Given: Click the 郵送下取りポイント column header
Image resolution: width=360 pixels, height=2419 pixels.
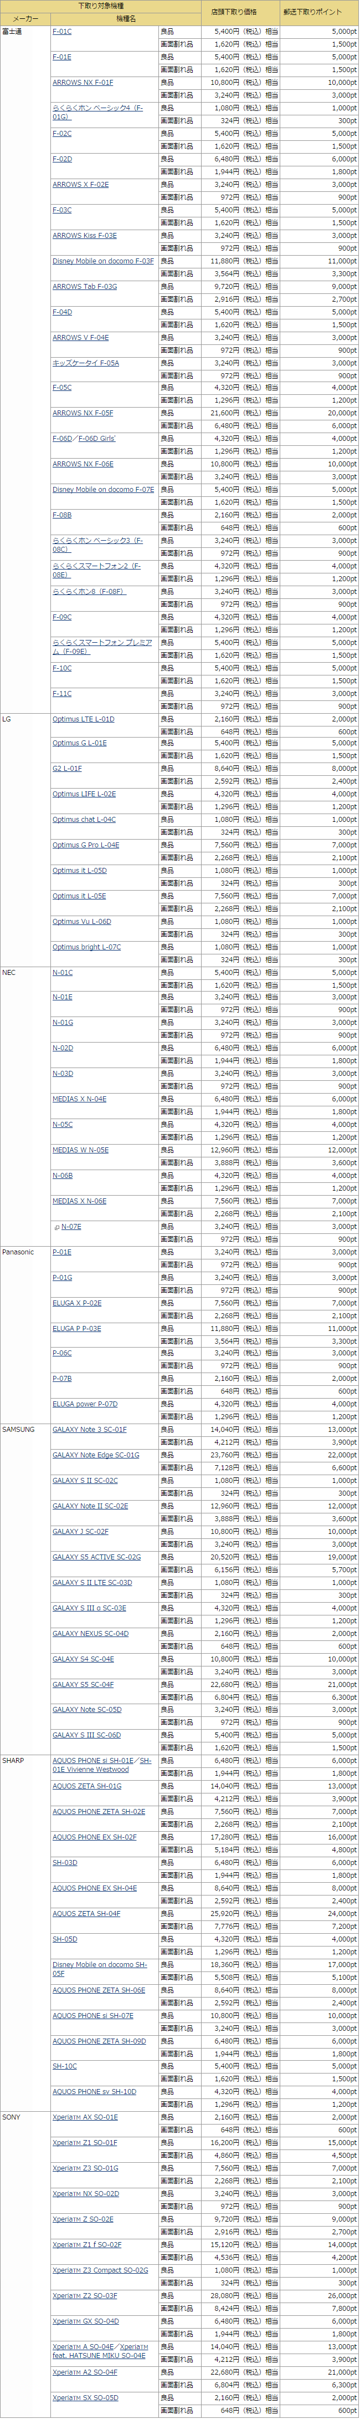Looking at the screenshot, I should click(320, 13).
